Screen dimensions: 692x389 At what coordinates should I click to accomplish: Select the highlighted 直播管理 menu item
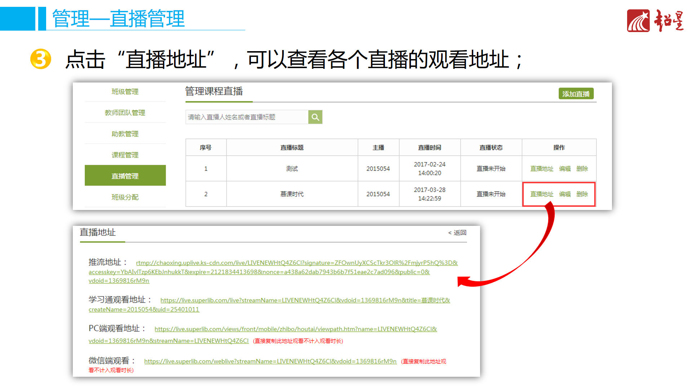click(125, 176)
